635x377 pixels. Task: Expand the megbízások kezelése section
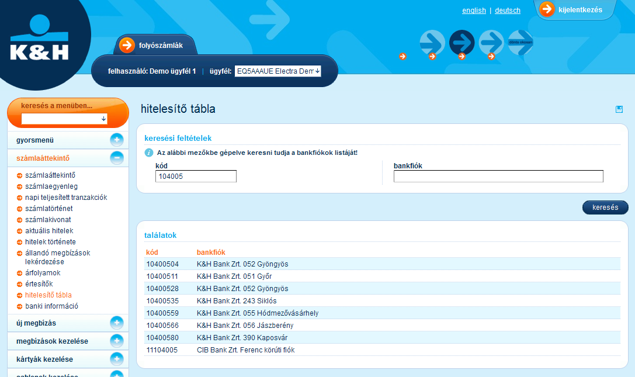(x=117, y=341)
